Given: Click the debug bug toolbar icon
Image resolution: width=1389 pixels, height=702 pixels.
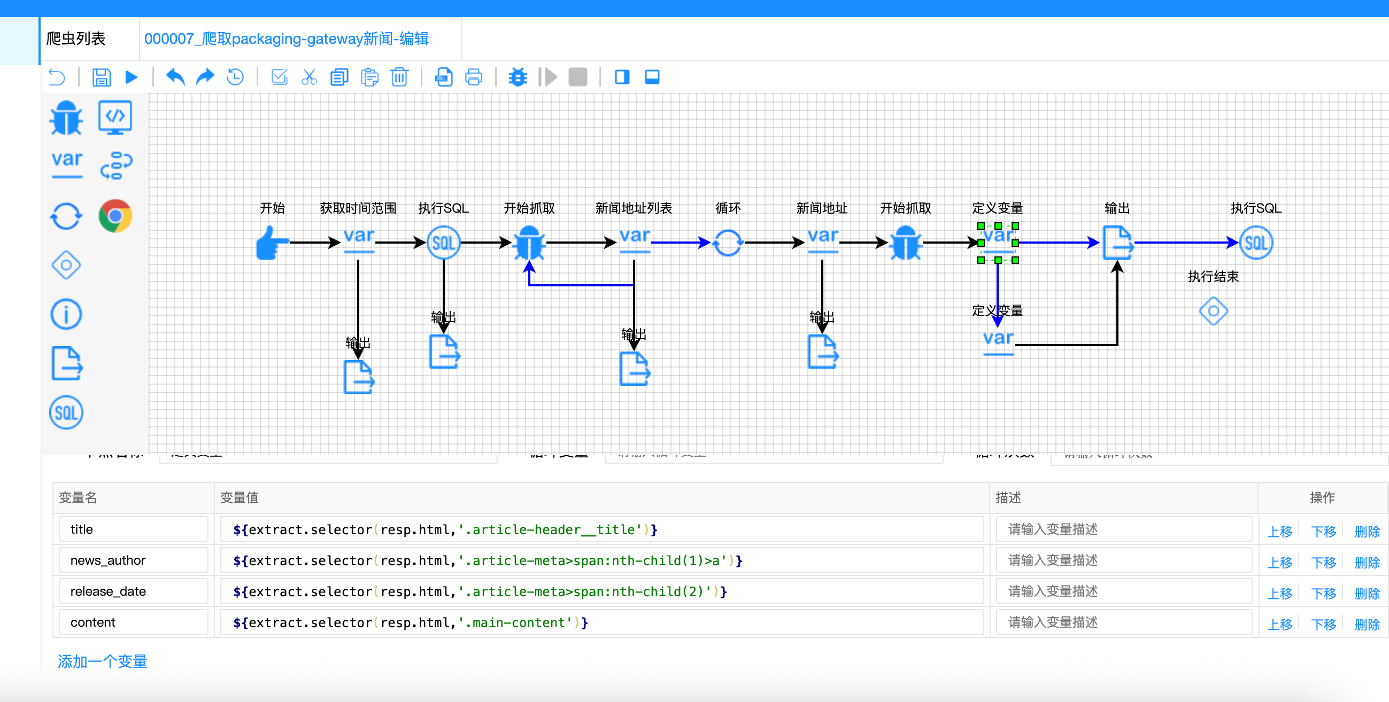Looking at the screenshot, I should [x=517, y=77].
